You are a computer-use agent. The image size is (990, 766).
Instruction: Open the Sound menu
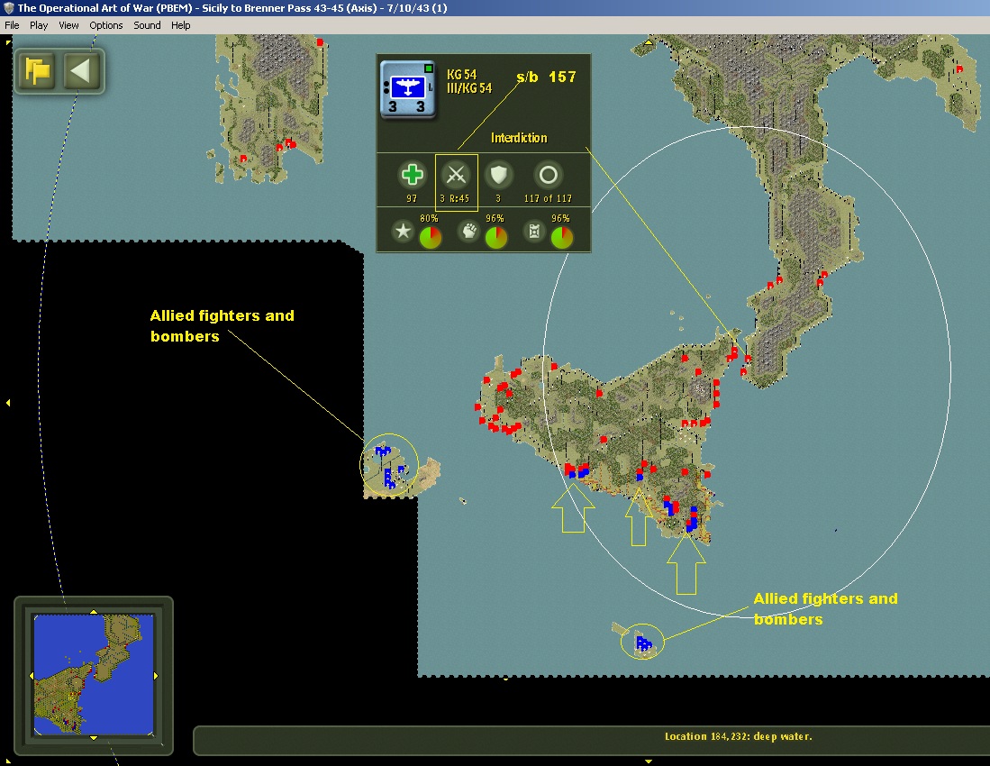click(x=147, y=25)
